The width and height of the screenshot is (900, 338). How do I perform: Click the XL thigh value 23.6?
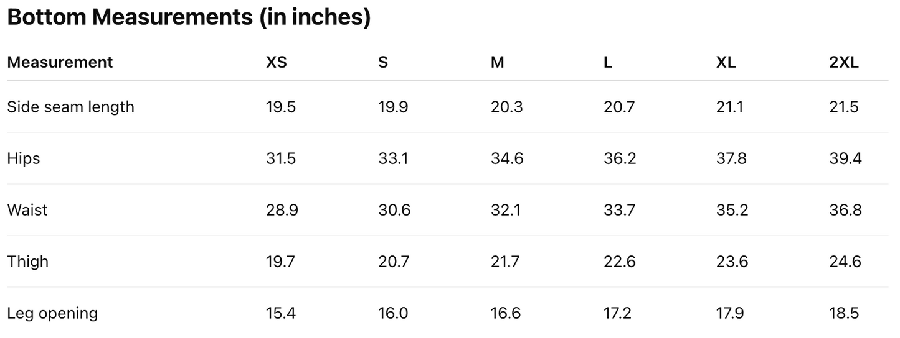pyautogui.click(x=732, y=262)
